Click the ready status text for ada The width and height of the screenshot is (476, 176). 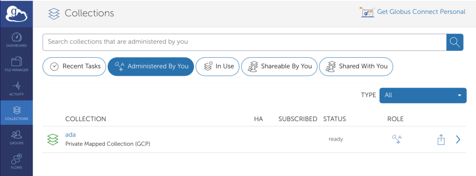(x=336, y=139)
